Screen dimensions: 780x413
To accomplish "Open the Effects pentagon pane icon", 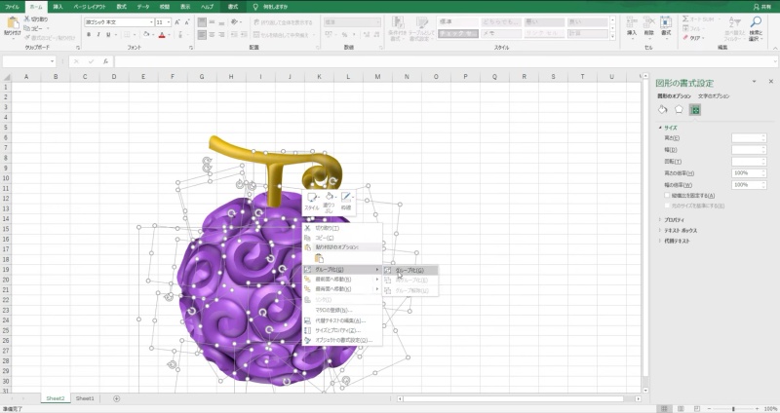I will pos(679,110).
